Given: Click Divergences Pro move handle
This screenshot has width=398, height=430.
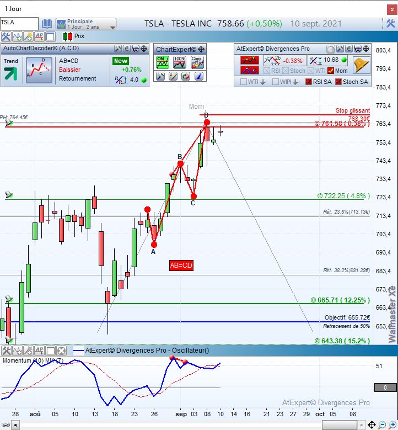Looking at the screenshot, I should pyautogui.click(x=366, y=49).
